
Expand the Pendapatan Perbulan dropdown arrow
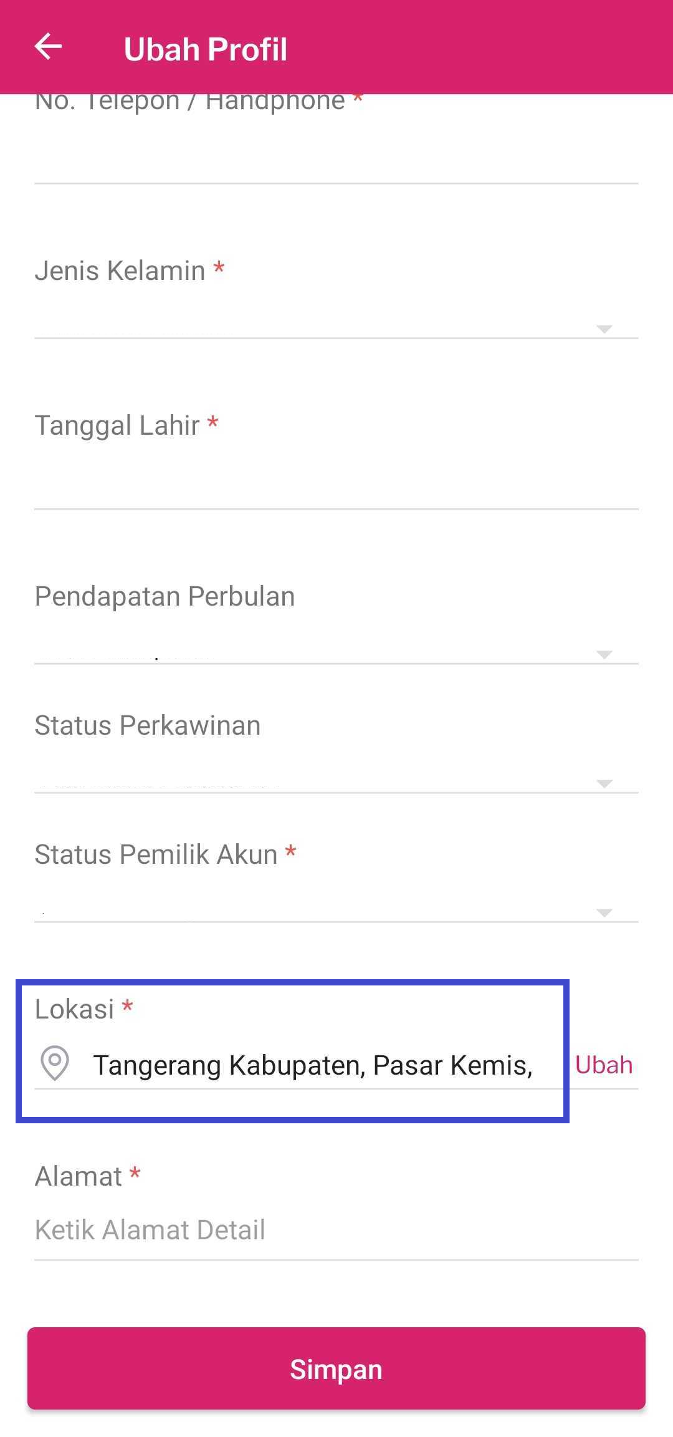(x=604, y=654)
